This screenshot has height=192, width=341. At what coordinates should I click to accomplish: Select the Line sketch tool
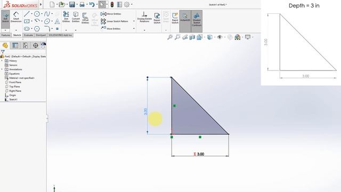(27, 14)
